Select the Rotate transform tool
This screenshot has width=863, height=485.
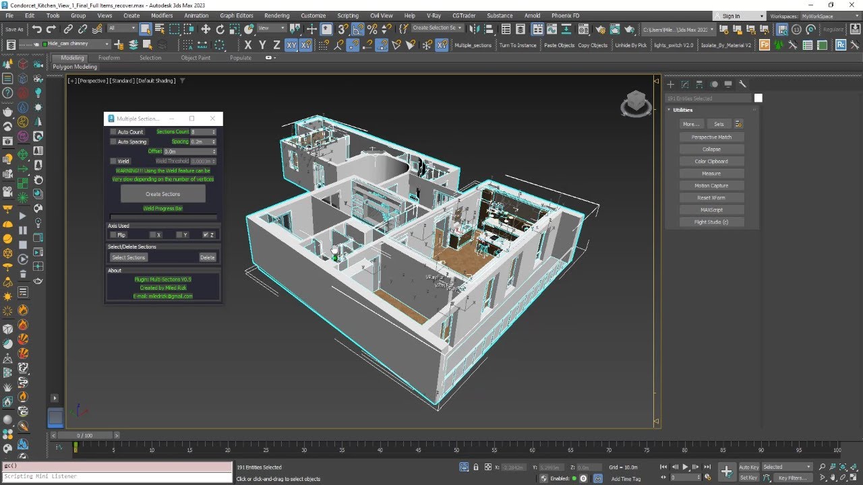tap(220, 29)
